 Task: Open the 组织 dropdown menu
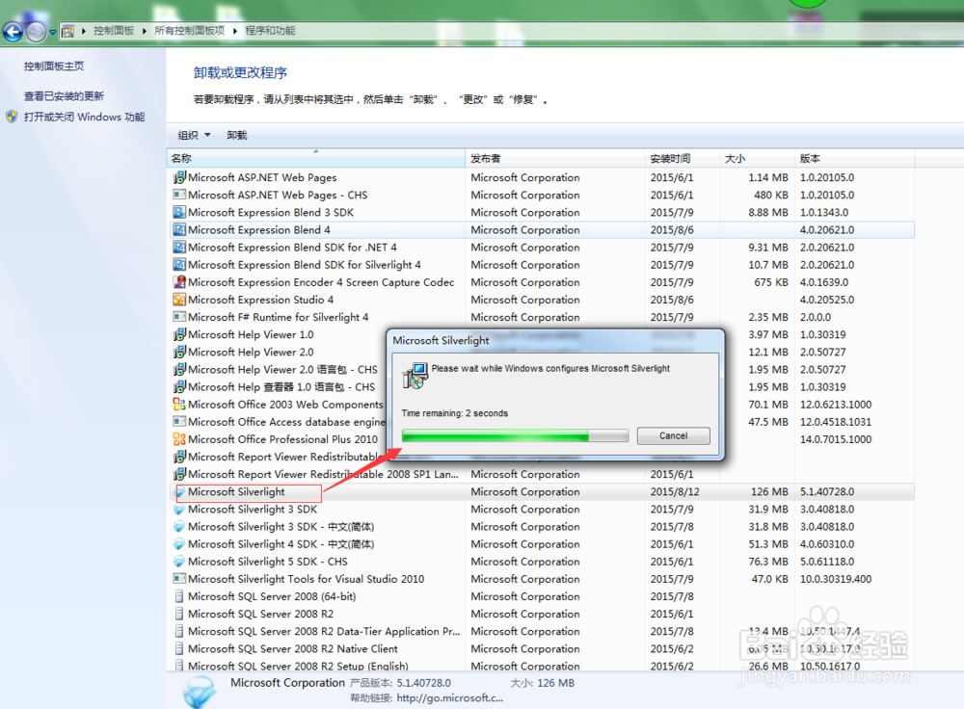pos(194,135)
